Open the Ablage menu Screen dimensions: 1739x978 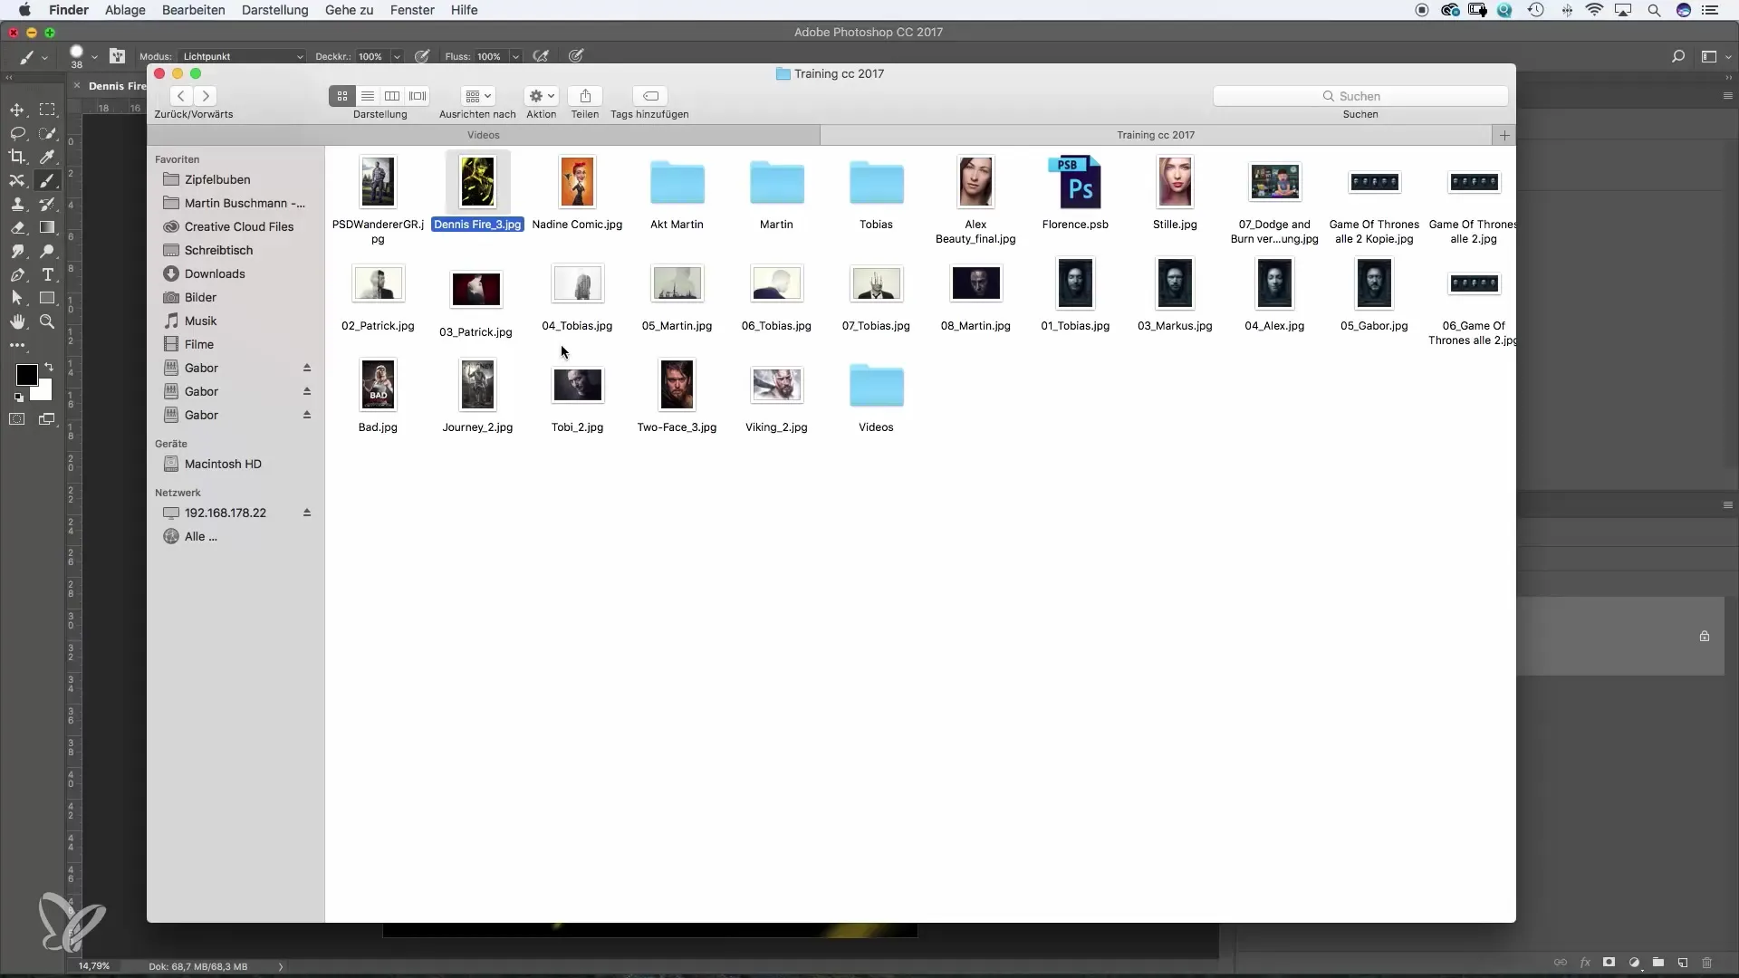click(125, 10)
